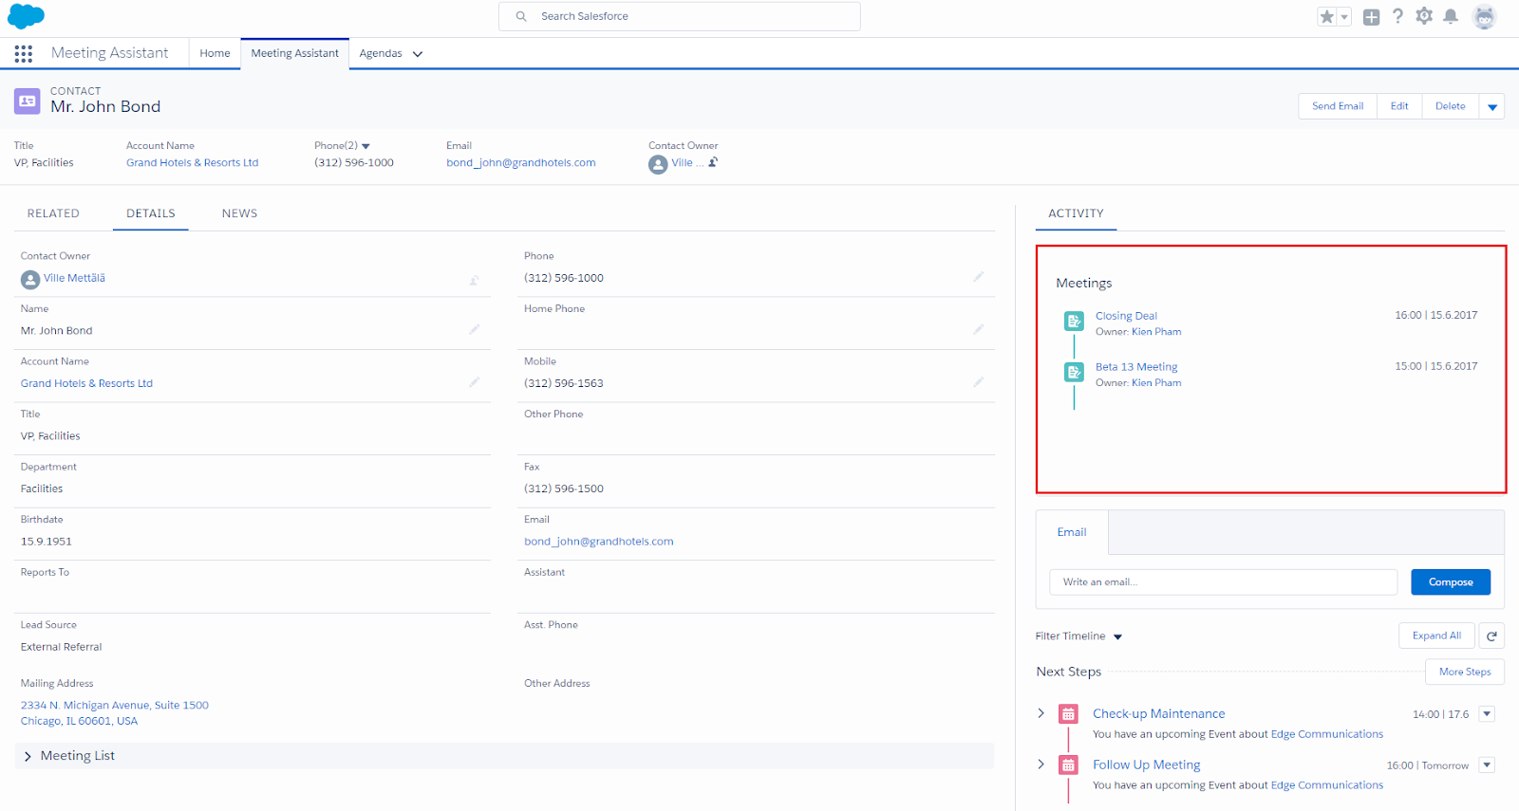Click the email link in highlights panel
1519x811 pixels.
coord(521,163)
